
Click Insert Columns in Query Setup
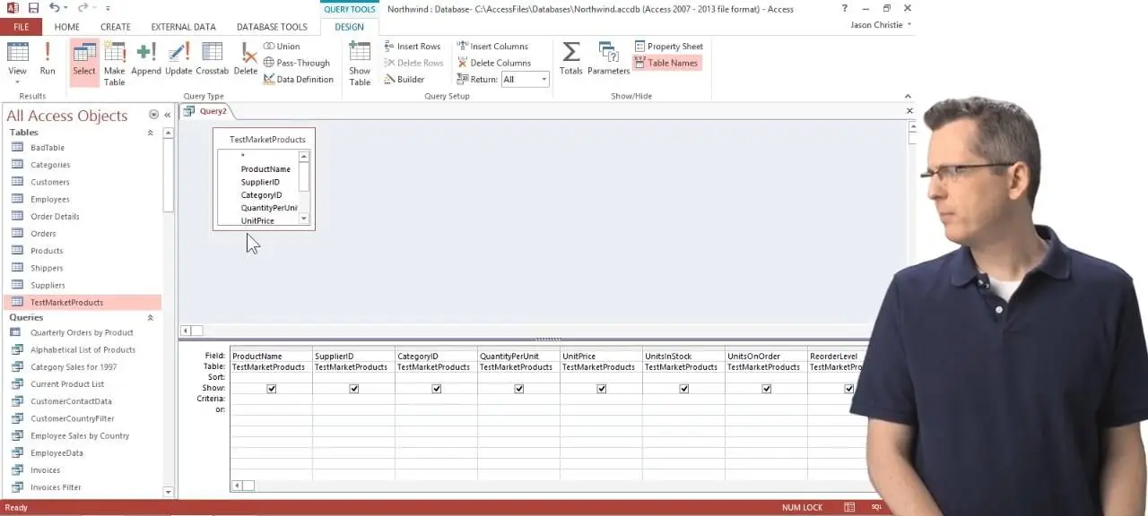(x=492, y=46)
